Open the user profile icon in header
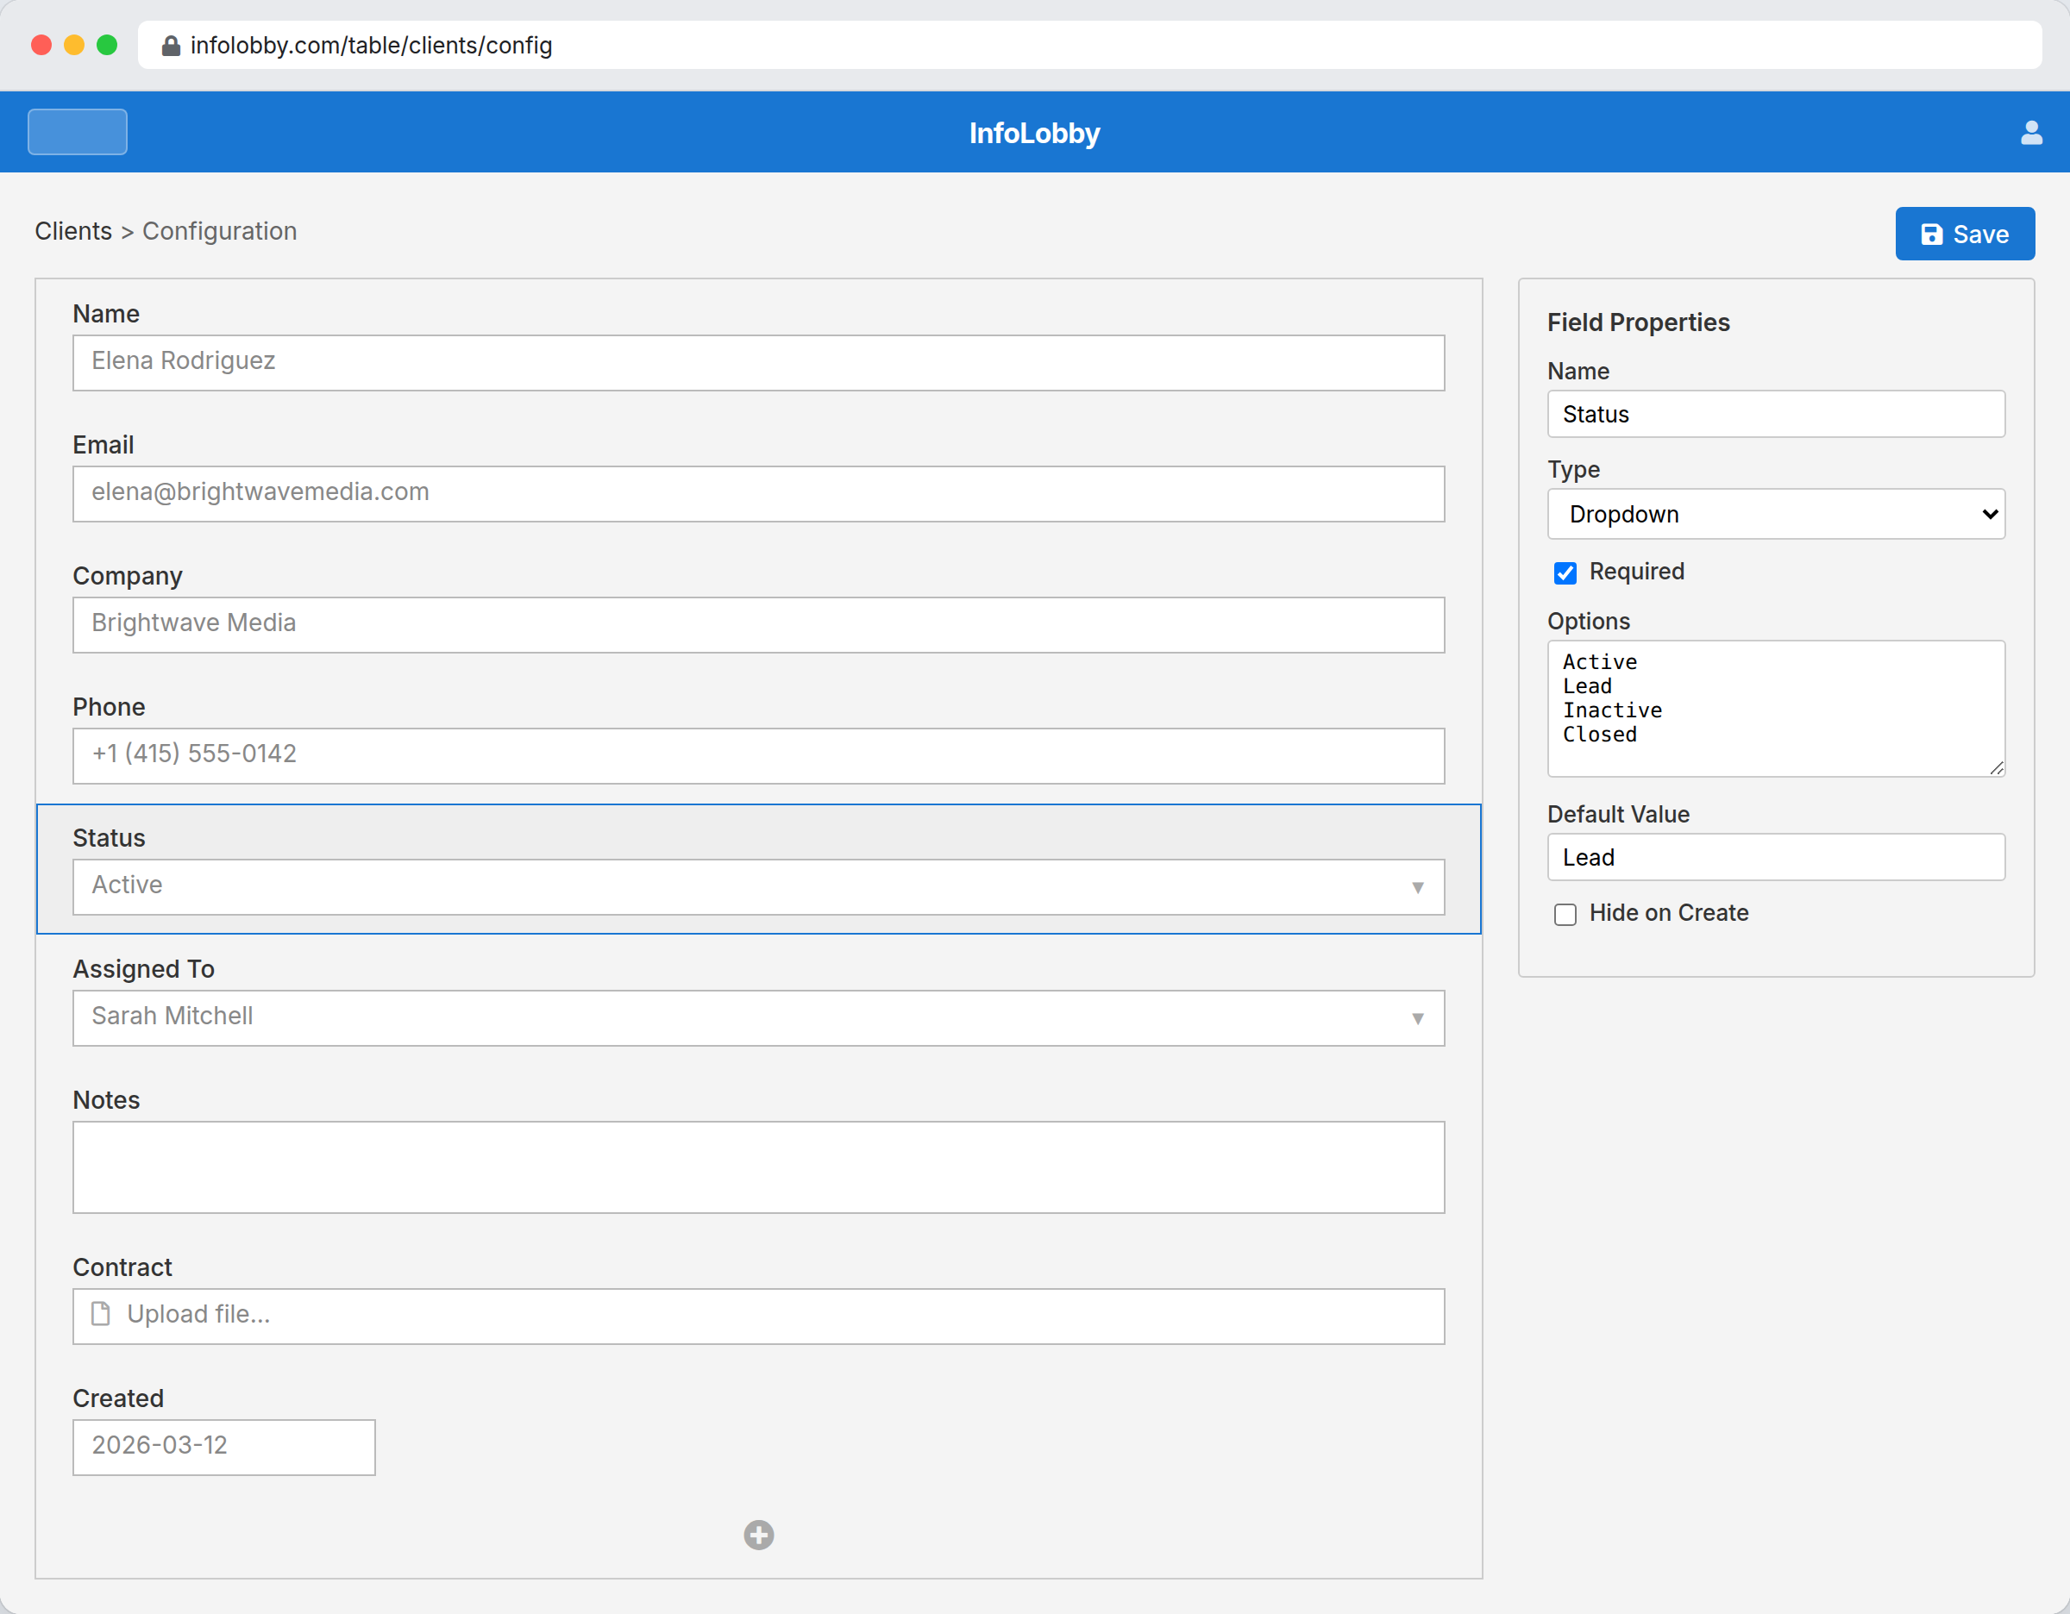2070x1614 pixels. pos(2031,133)
